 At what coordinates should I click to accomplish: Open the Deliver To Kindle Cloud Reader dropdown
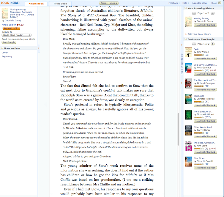(x=17, y=35)
